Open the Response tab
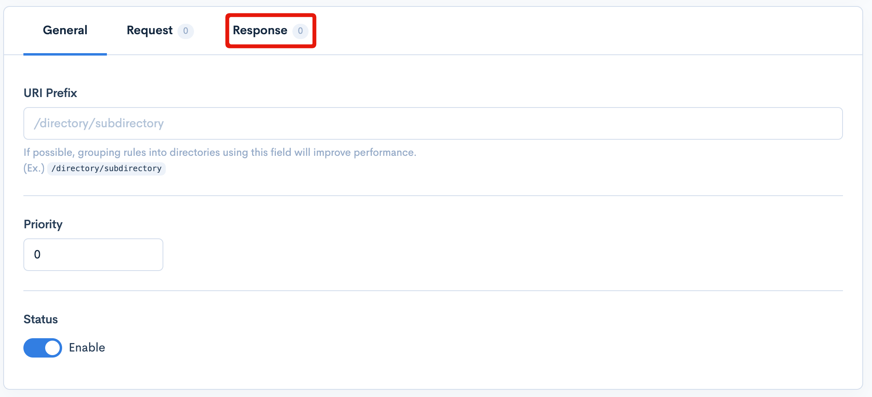The height and width of the screenshot is (397, 872). coord(270,31)
